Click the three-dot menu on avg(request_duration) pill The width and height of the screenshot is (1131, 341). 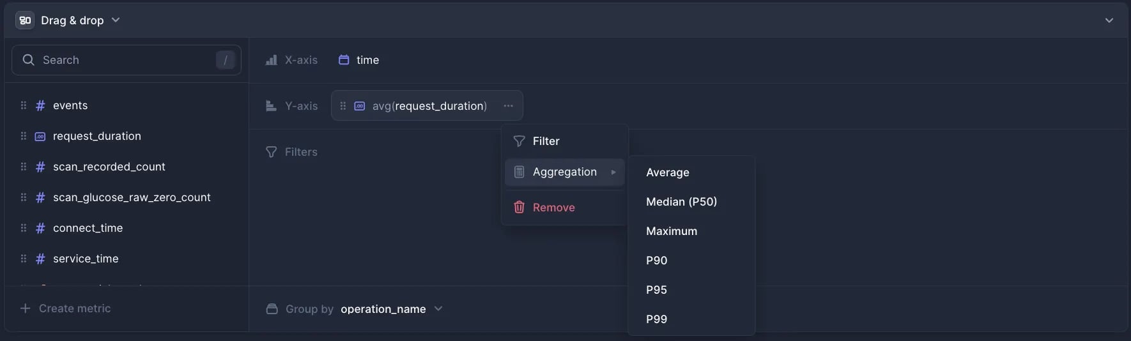click(508, 106)
